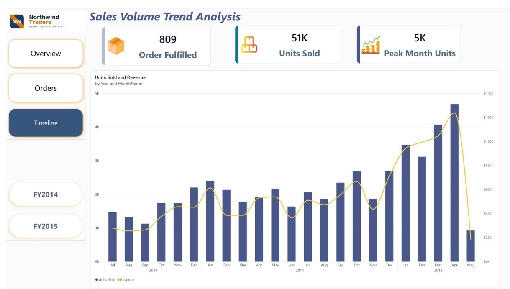The image size is (510, 289).
Task: Click the stacked boxes Units Sold icon
Action: pyautogui.click(x=249, y=45)
